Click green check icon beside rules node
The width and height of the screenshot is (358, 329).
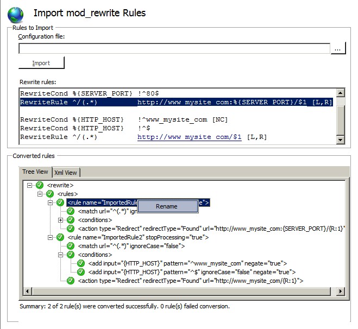[x=50, y=194]
